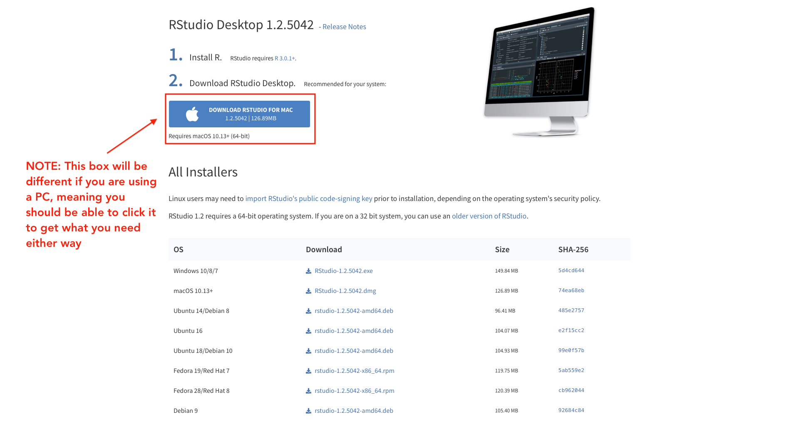Click download icon in Fedora 19/Red Hat 7 row

(x=309, y=371)
